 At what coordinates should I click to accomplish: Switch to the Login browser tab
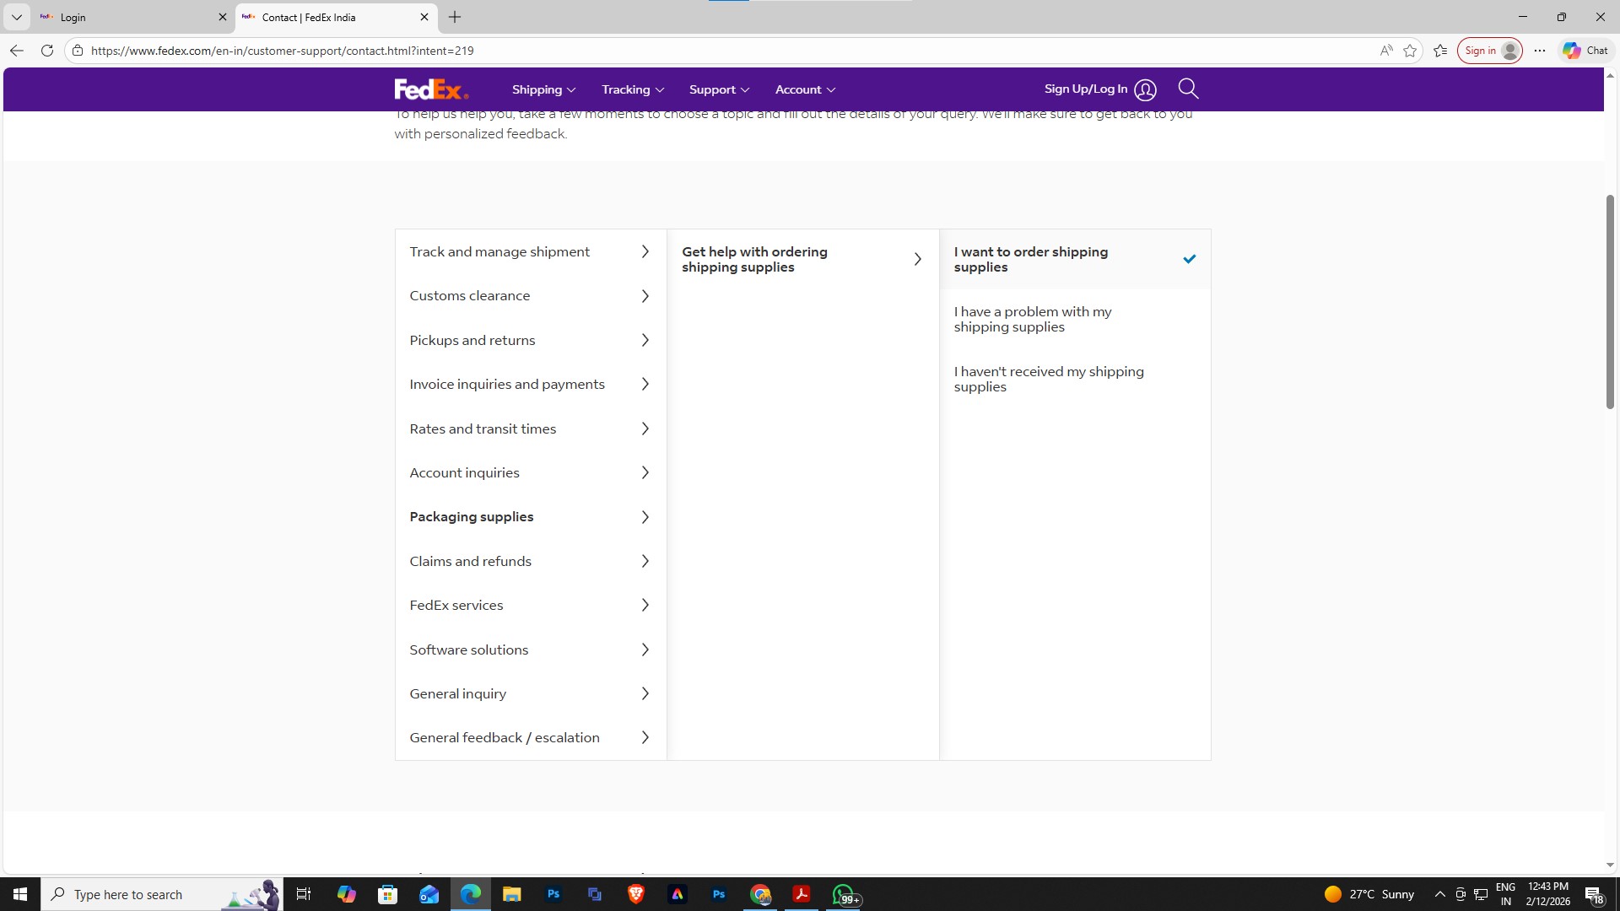coord(127,17)
